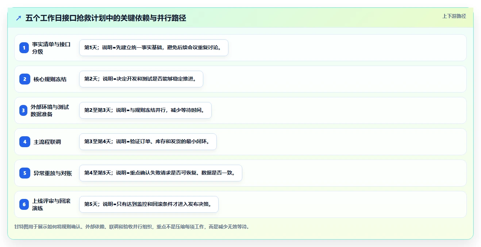Select the 核心规则冻结 step label
This screenshot has width=481, height=247.
point(50,79)
